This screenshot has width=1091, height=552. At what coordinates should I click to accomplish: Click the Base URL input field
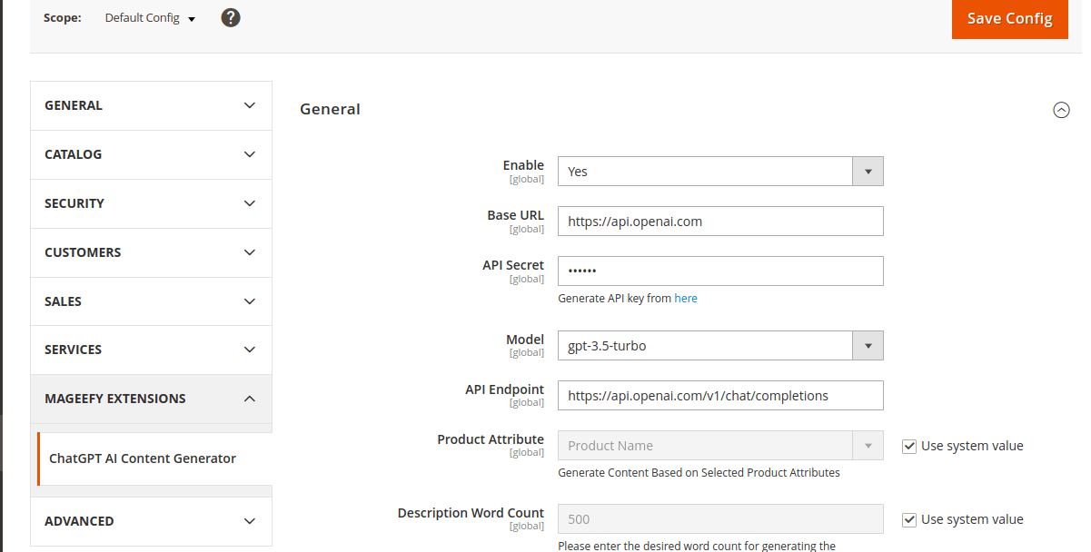click(x=719, y=222)
